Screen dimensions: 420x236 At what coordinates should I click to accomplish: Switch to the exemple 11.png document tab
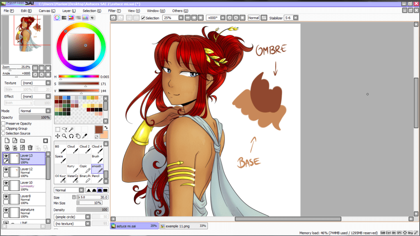point(183,226)
